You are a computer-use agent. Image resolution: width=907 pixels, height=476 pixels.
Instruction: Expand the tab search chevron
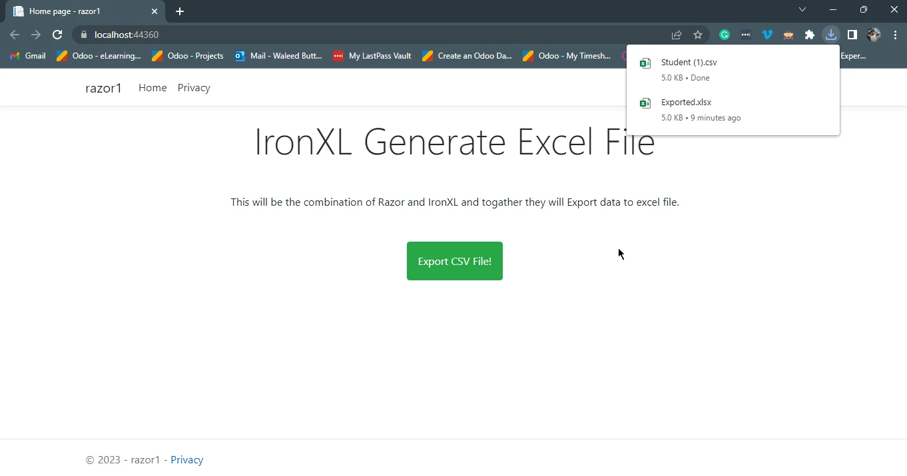coord(802,10)
